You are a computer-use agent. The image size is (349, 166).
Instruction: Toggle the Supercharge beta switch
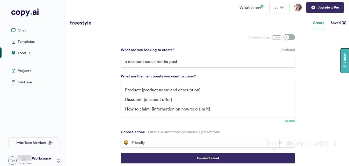[x=289, y=37]
